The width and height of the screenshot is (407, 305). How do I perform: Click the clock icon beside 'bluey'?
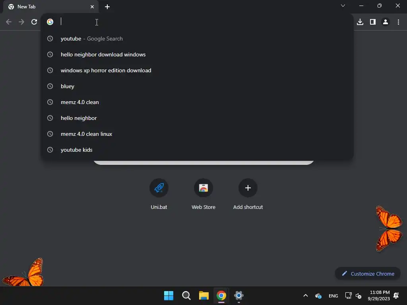point(50,86)
